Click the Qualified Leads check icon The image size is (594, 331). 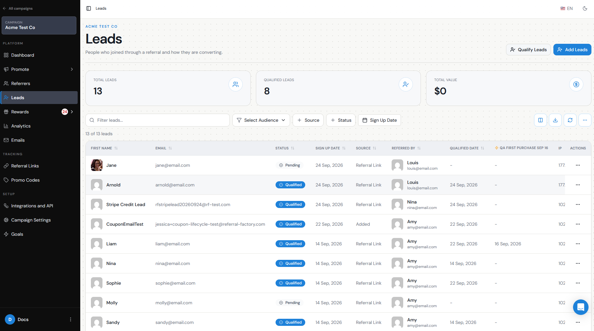pos(406,84)
